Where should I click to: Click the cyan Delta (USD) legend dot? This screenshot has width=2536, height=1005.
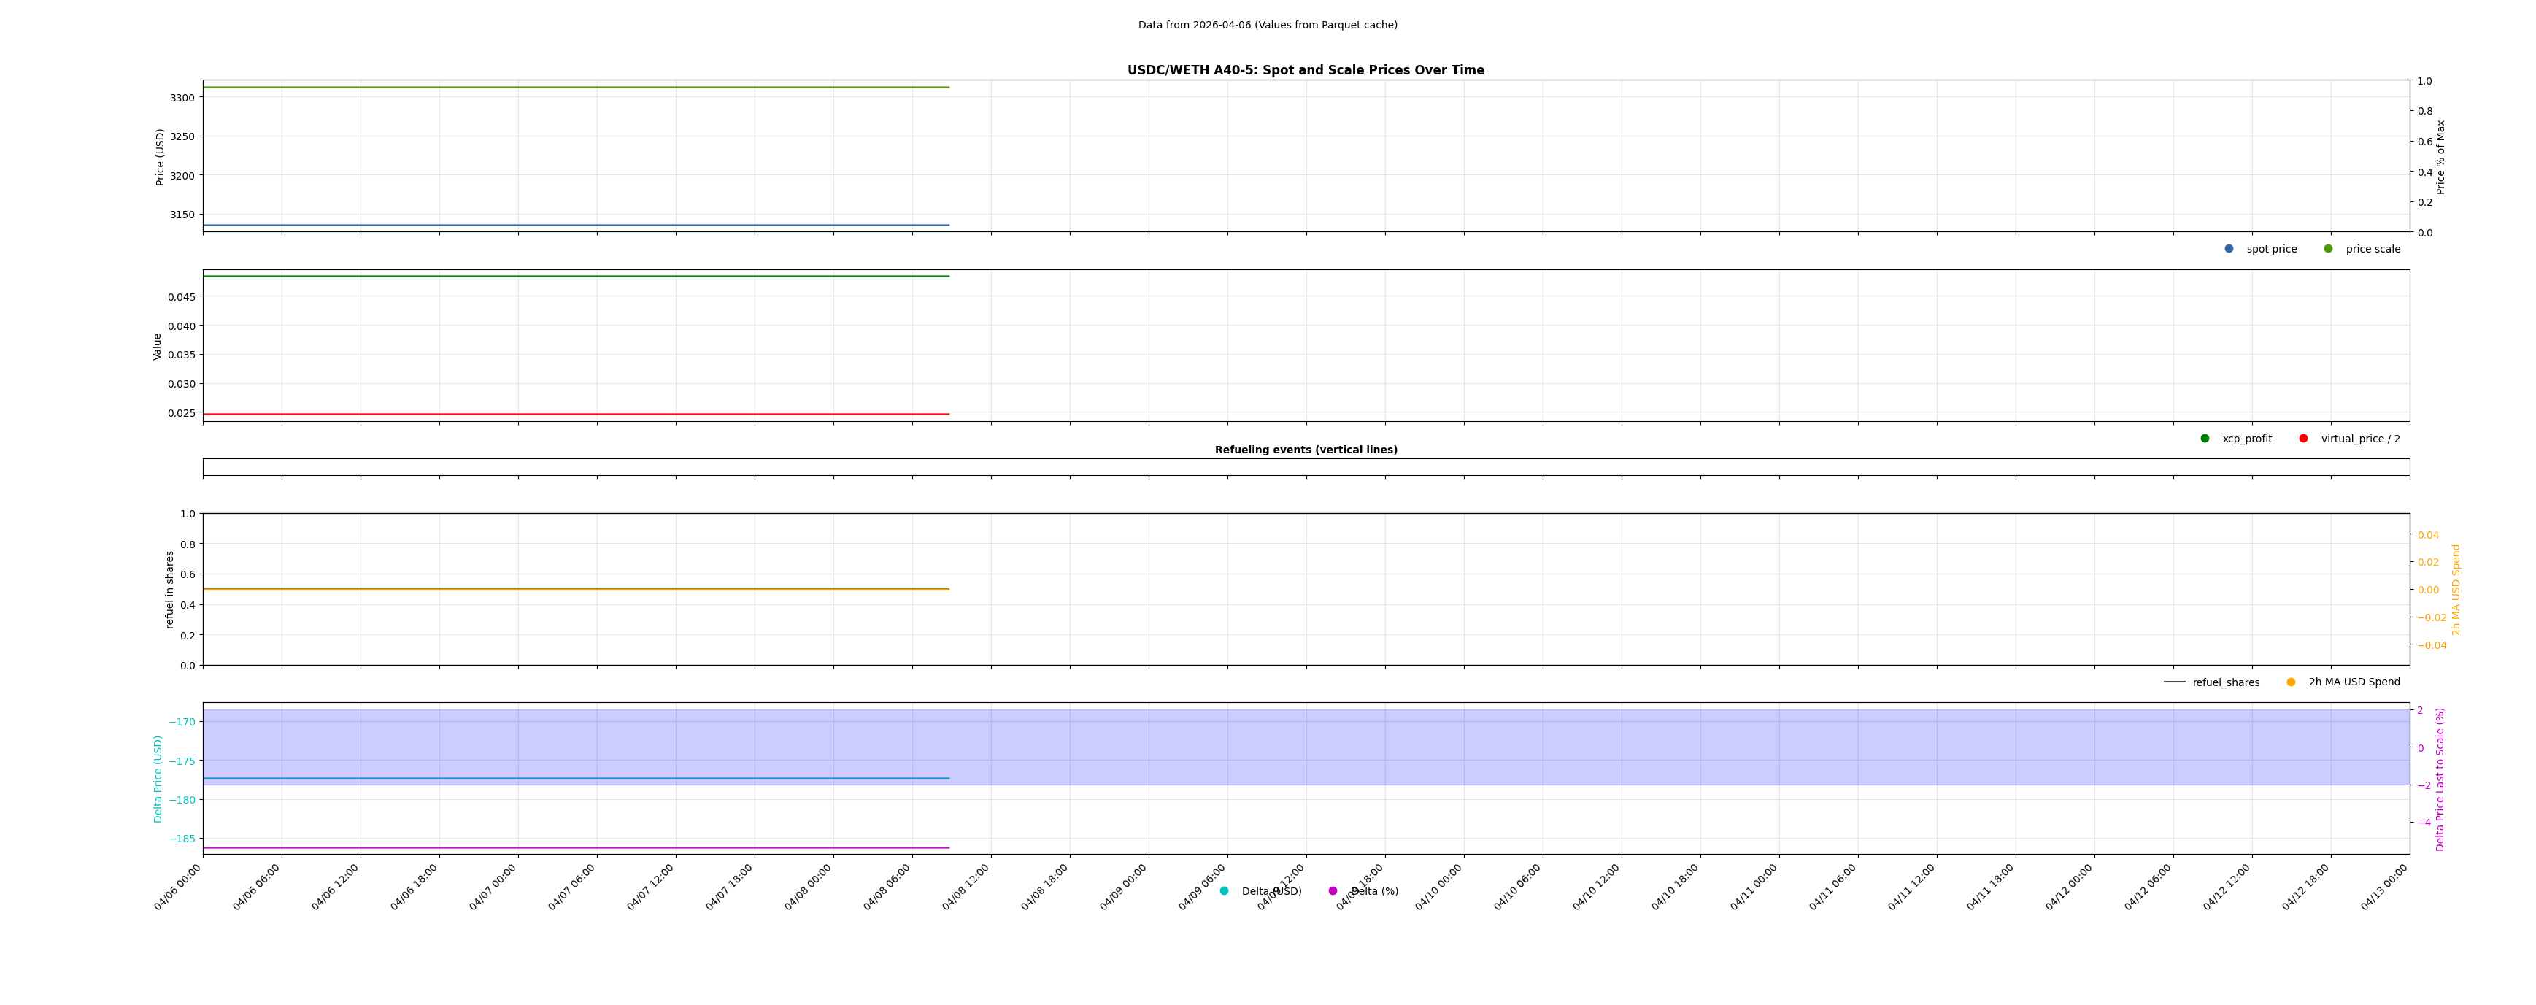[x=1224, y=892]
